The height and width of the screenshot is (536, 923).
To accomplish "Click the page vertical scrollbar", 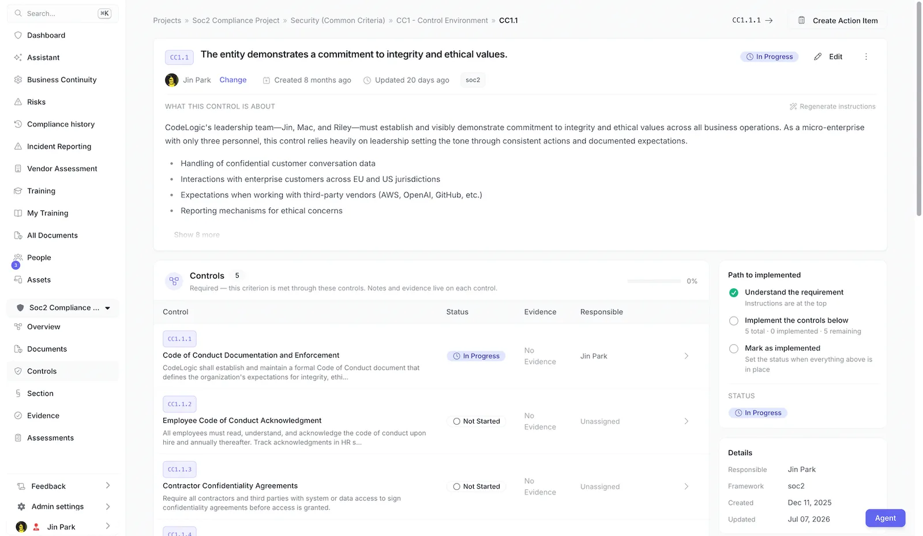I will (919, 110).
